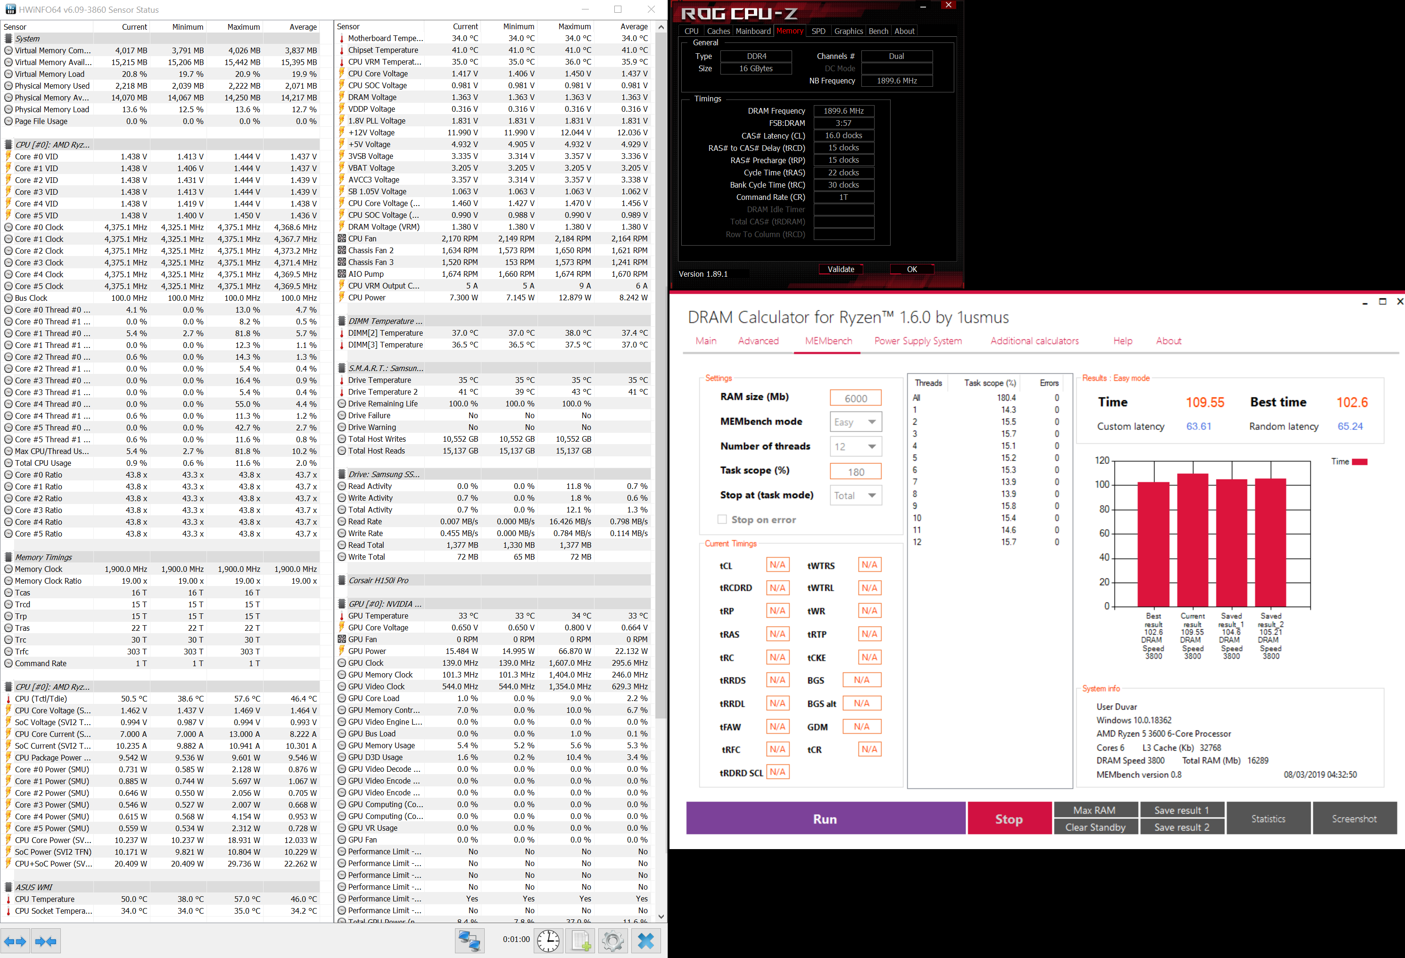Open HWiNFO sensor settings gear icon
The height and width of the screenshot is (958, 1405).
pyautogui.click(x=612, y=941)
